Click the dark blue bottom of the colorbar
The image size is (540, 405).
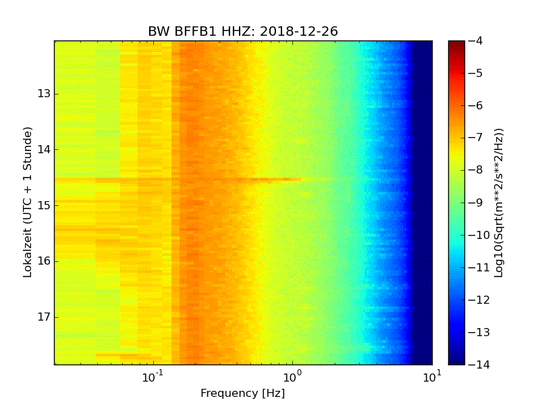[x=456, y=356]
